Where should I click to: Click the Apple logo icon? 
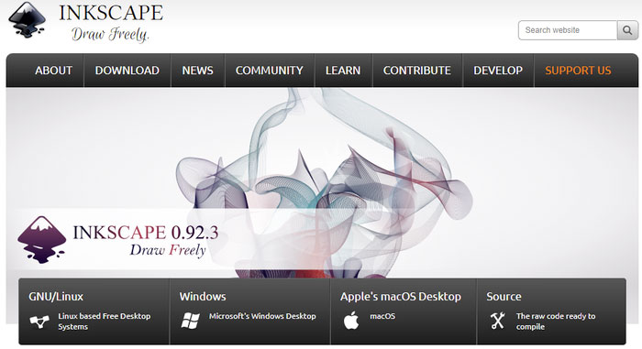(x=351, y=320)
